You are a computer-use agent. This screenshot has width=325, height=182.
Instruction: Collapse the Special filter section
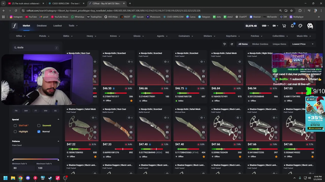(58, 119)
